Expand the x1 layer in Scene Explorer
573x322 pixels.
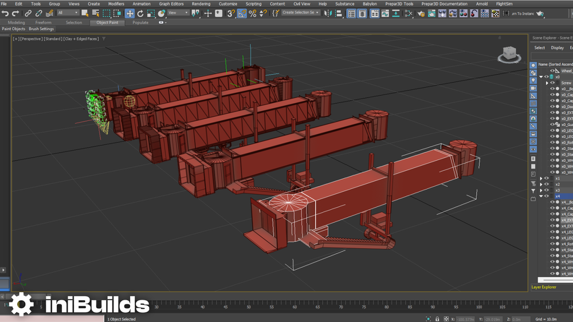[x=541, y=178]
